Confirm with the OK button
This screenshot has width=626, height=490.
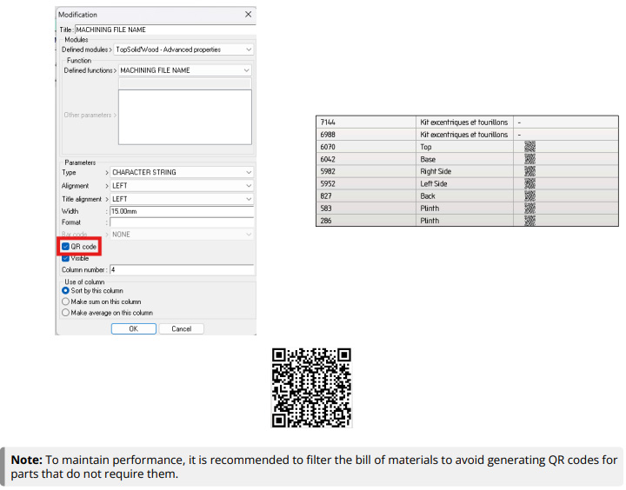coord(134,328)
